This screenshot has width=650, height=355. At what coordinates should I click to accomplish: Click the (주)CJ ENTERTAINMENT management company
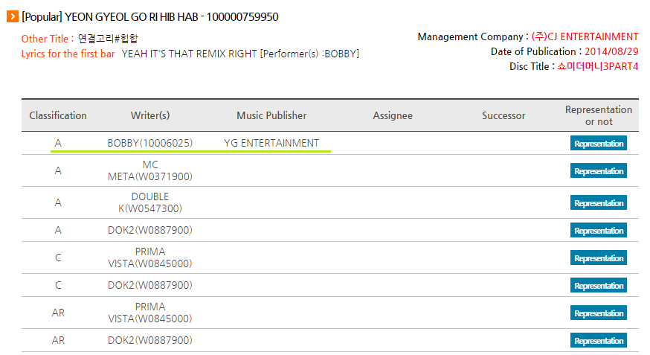coord(585,36)
